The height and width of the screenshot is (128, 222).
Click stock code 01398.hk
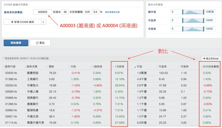point(11,79)
